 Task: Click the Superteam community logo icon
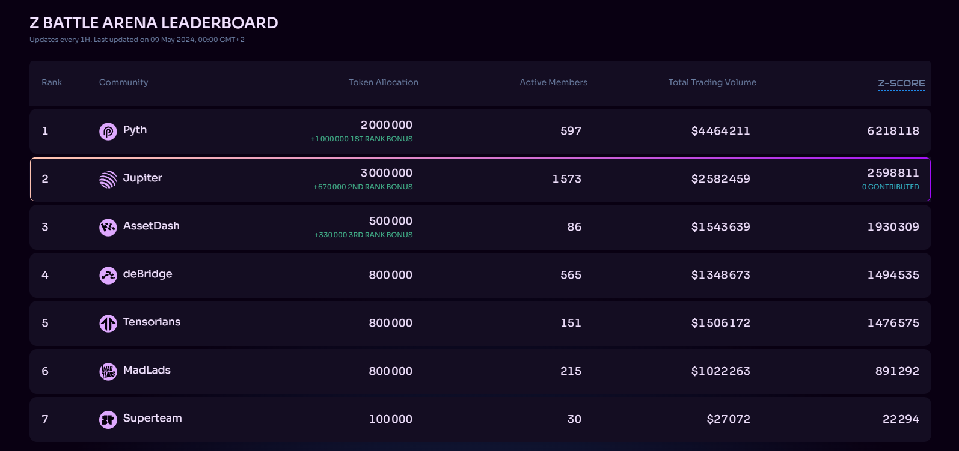(108, 419)
